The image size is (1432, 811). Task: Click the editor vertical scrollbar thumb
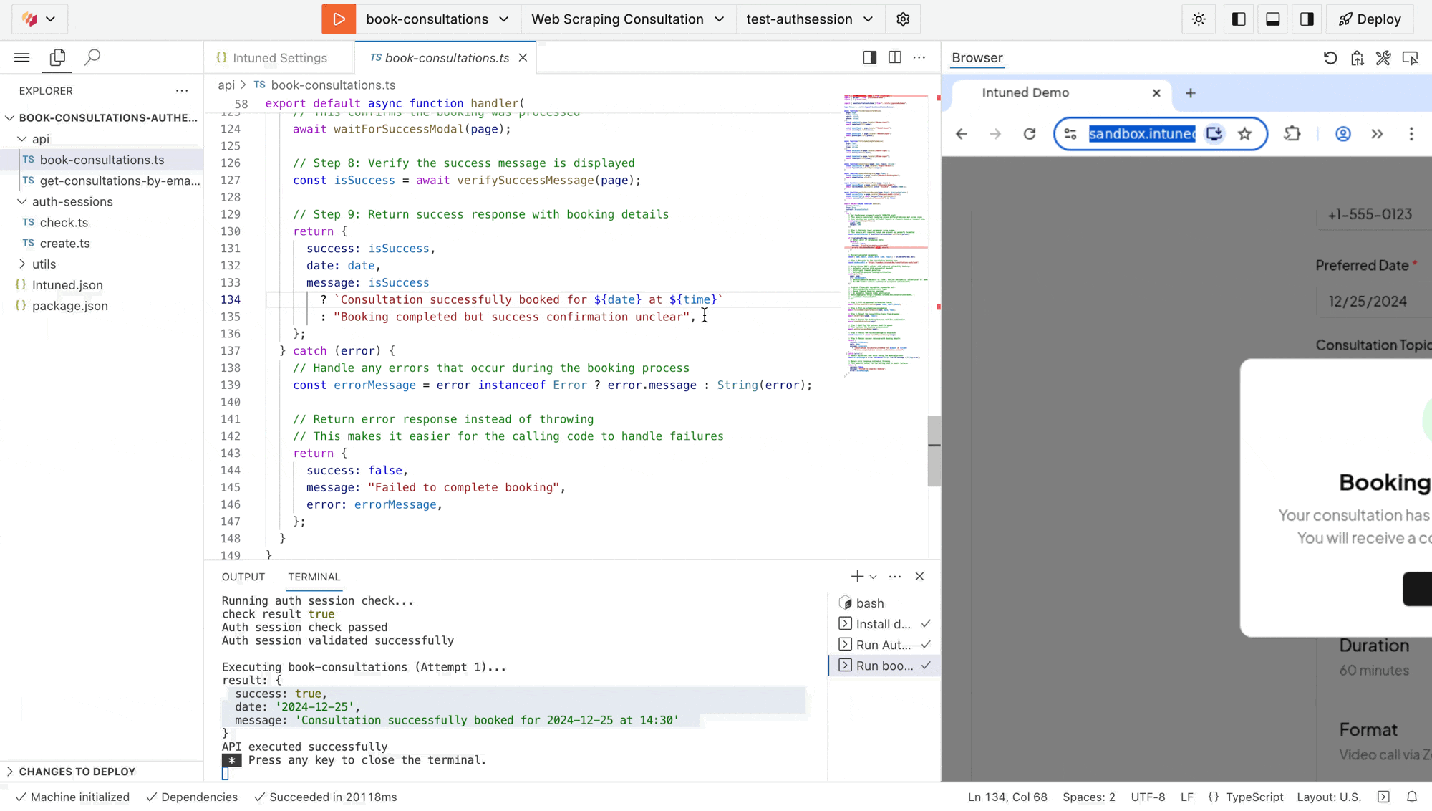(934, 451)
